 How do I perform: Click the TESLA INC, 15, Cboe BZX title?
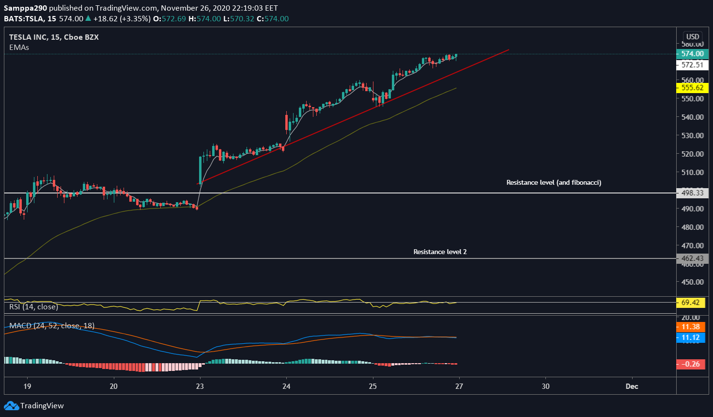pos(54,37)
